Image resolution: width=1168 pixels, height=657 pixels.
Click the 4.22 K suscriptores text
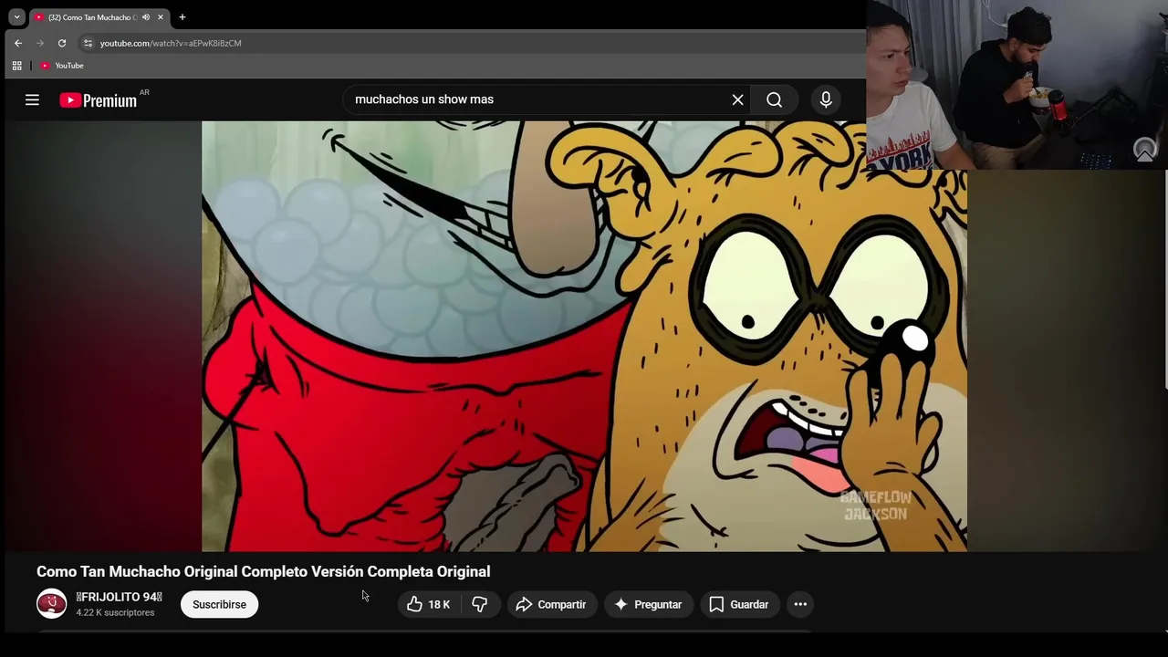click(115, 612)
